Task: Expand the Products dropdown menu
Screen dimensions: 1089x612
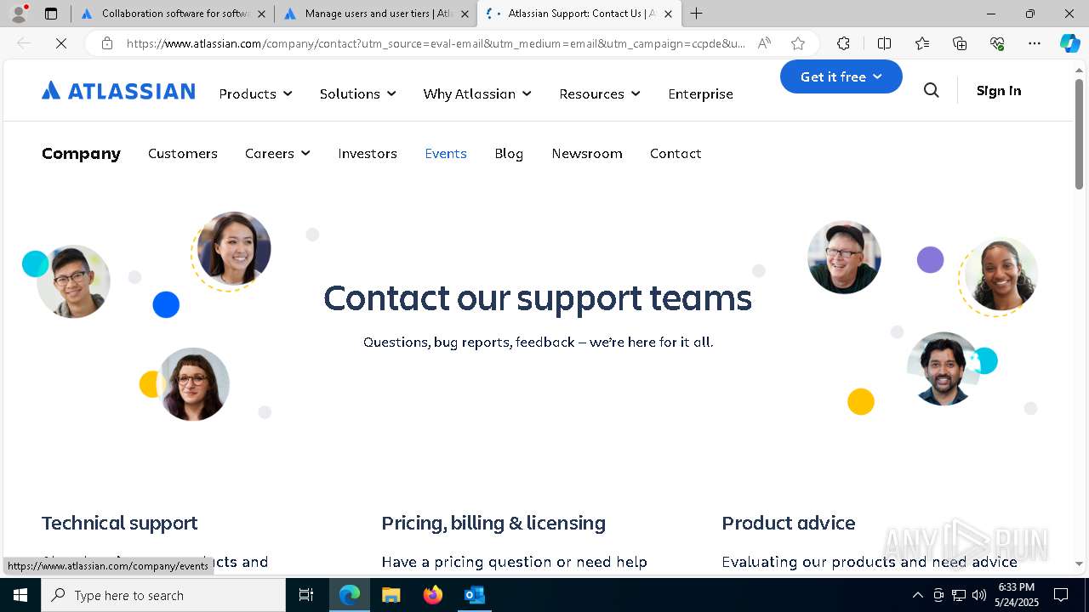Action: pyautogui.click(x=255, y=93)
